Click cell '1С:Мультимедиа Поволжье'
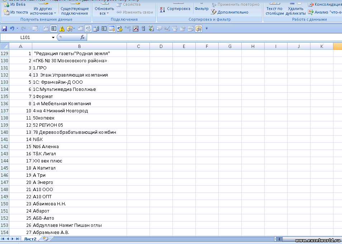 point(79,89)
